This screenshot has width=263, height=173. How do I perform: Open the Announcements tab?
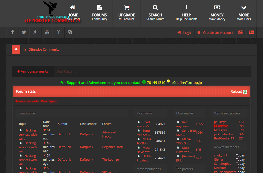pyautogui.click(x=33, y=71)
